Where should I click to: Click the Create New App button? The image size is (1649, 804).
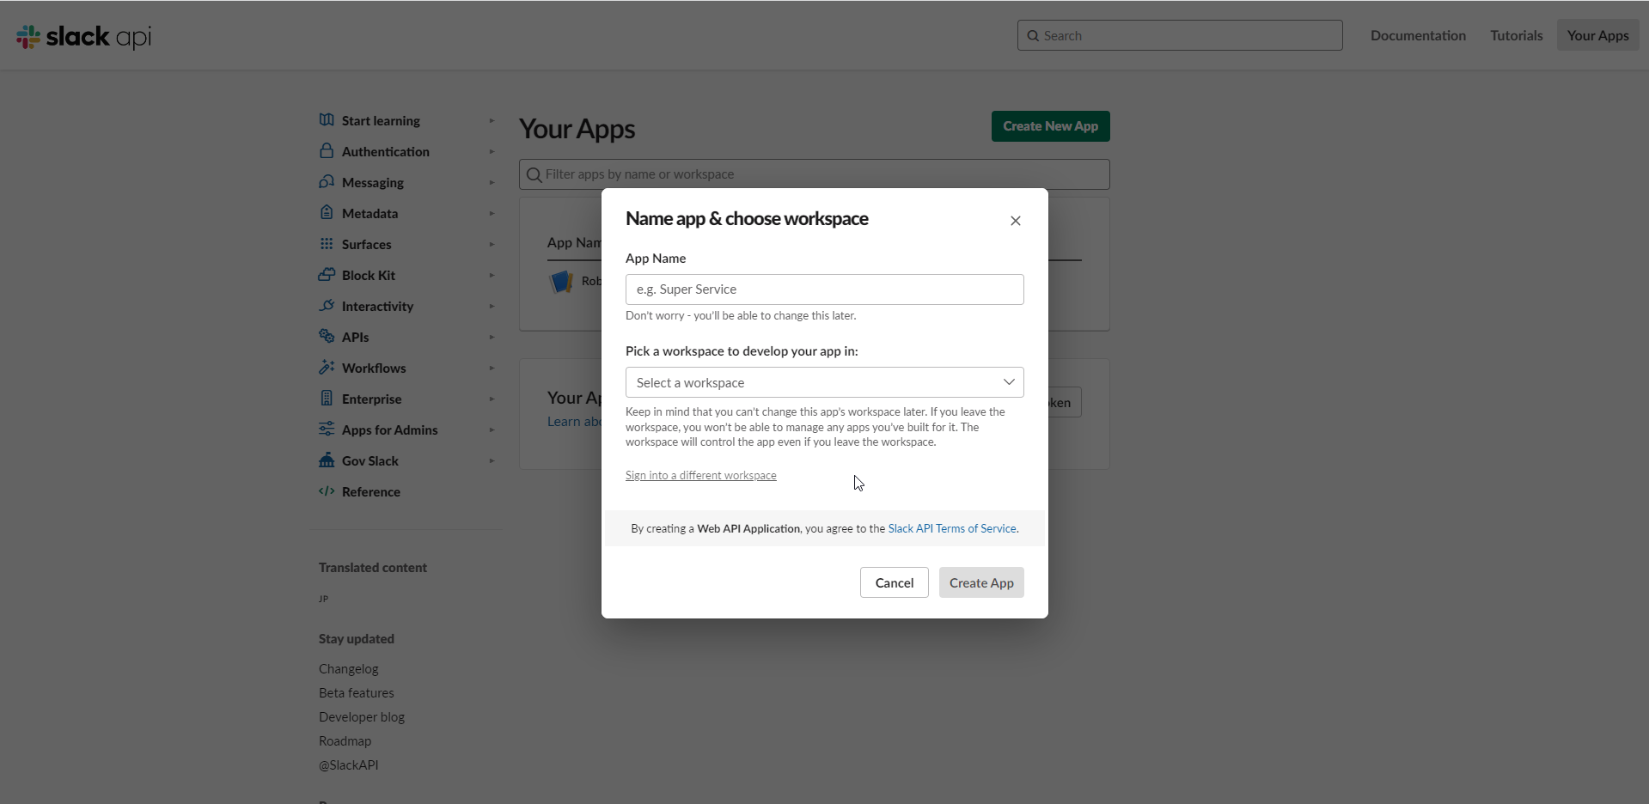click(1050, 126)
